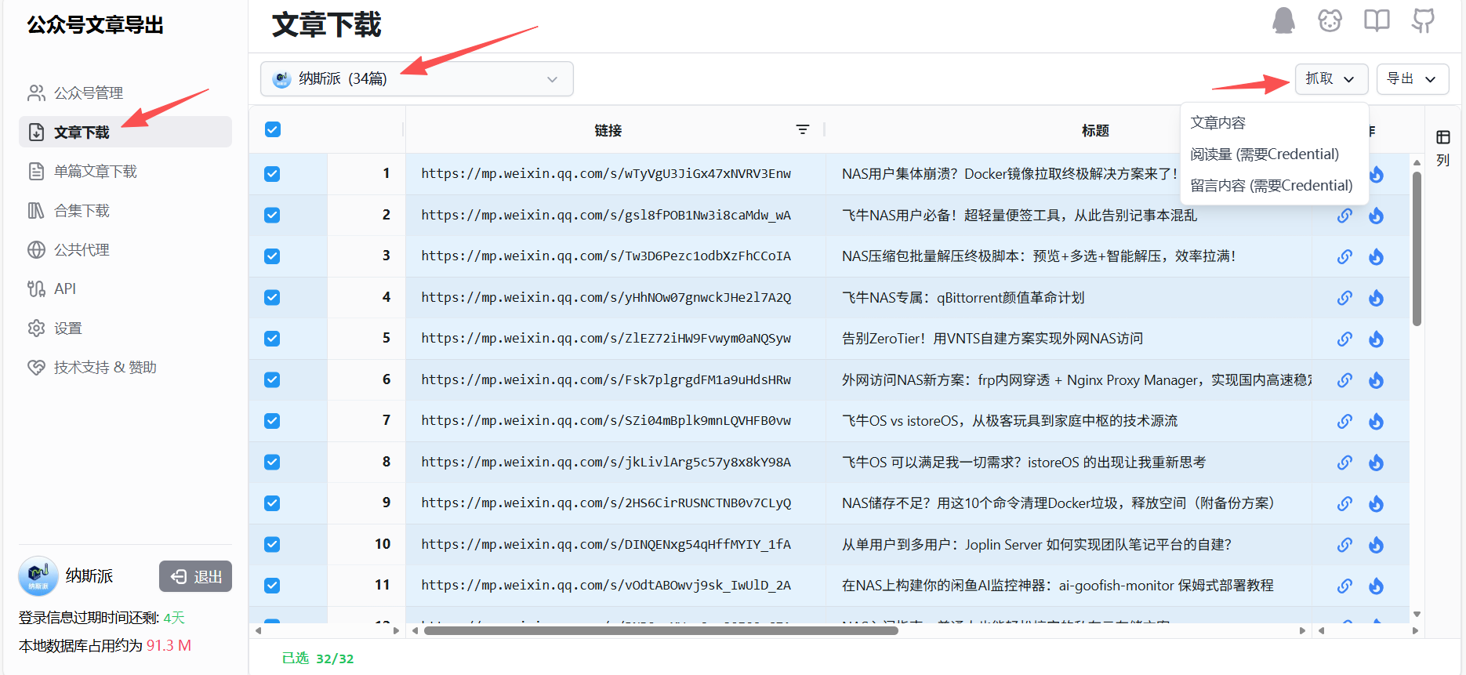1466x675 pixels.
Task: Click the link icon in row 5
Action: click(1344, 339)
